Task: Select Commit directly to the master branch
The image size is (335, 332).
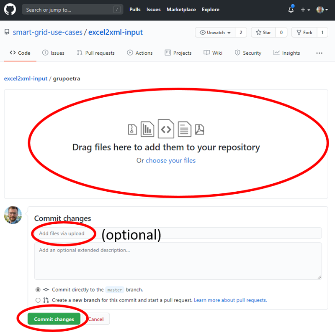Action: coord(38,290)
